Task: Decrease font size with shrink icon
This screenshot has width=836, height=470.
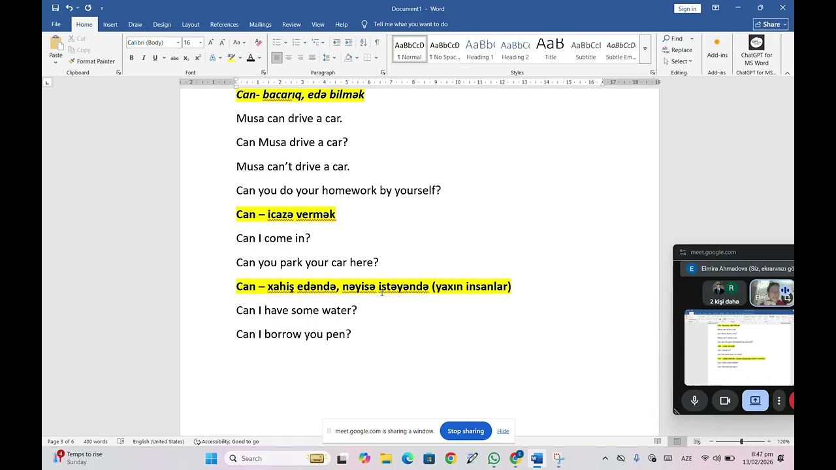Action: coord(221,42)
